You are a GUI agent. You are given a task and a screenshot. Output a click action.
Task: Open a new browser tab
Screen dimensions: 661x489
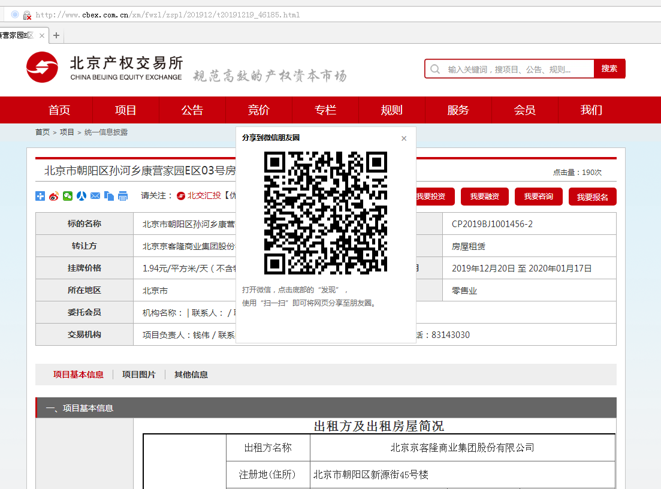[x=56, y=35]
